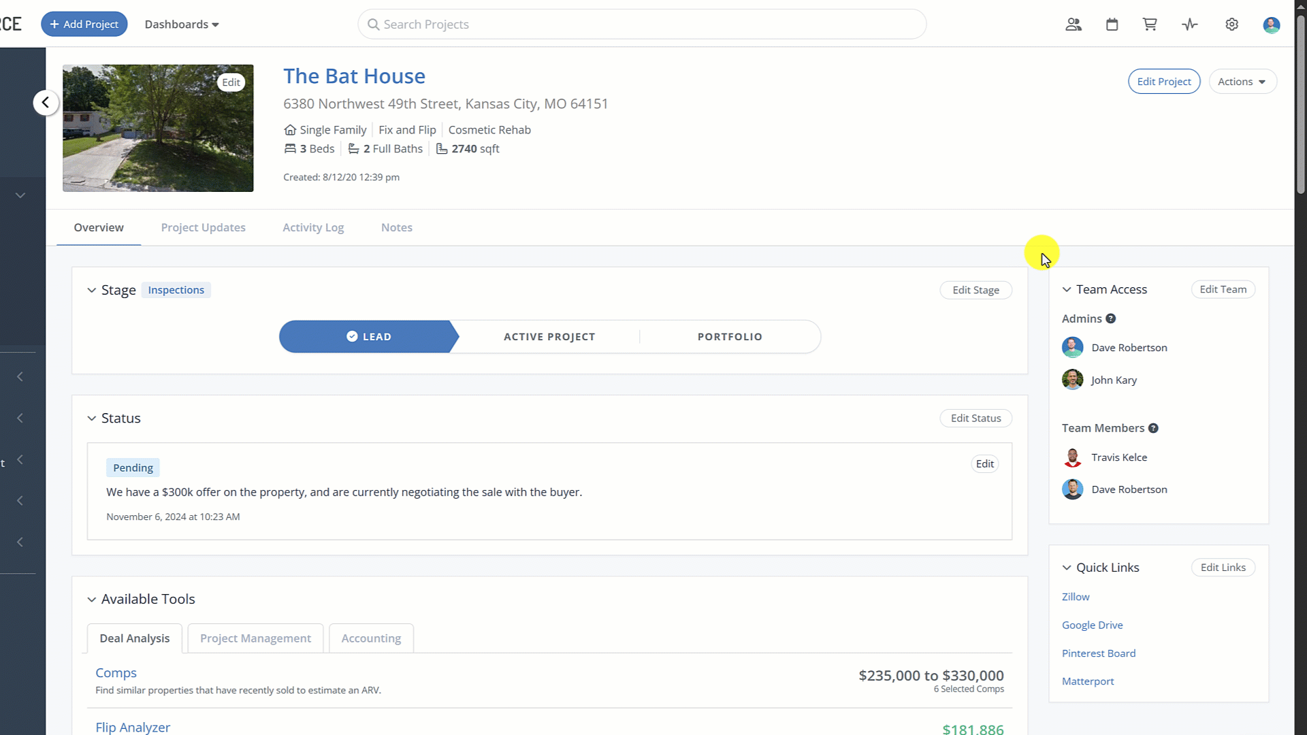Open the contacts people icon in header
Viewport: 1307px width, 735px height.
point(1074,24)
